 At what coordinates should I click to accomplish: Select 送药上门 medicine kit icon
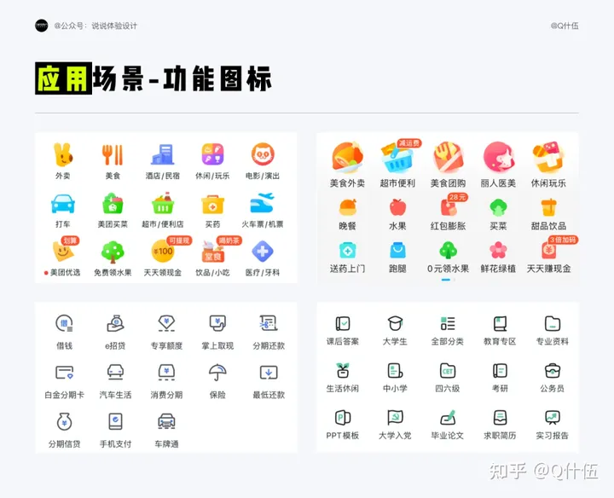348,250
